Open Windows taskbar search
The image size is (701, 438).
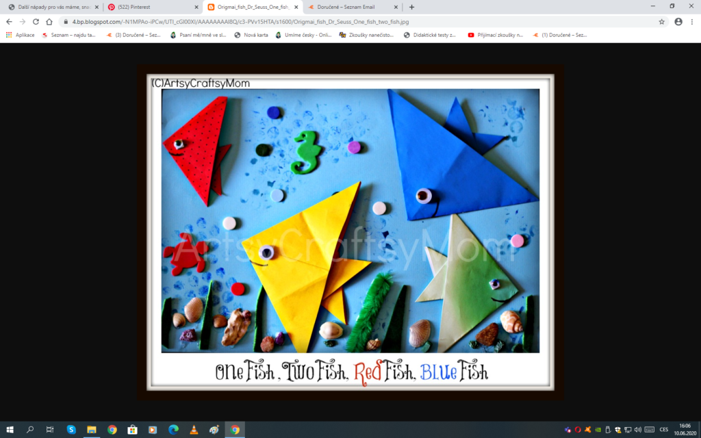(x=30, y=430)
